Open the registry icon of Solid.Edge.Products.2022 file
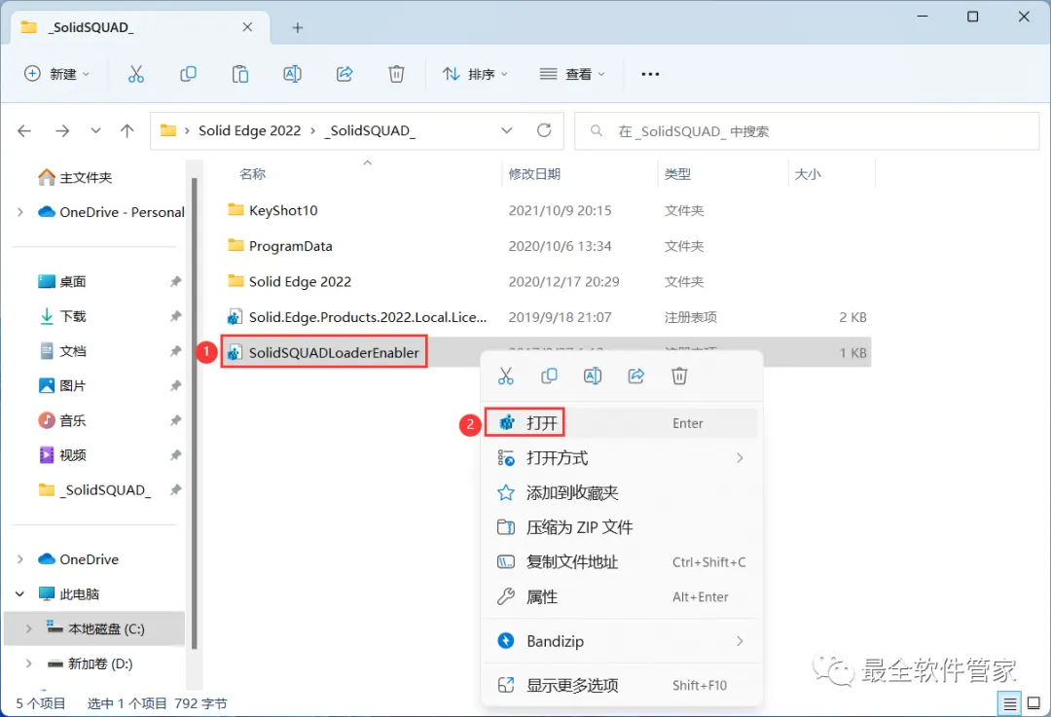Image resolution: width=1051 pixels, height=717 pixels. 235,317
